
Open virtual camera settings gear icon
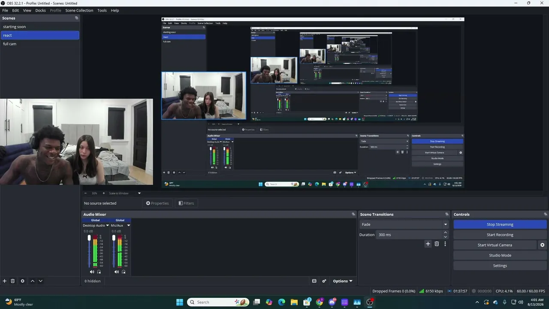pos(542,245)
